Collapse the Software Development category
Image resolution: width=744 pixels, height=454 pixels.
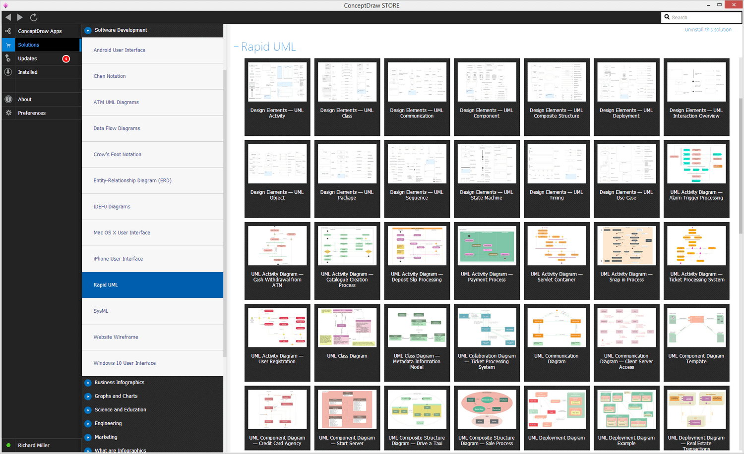point(88,30)
